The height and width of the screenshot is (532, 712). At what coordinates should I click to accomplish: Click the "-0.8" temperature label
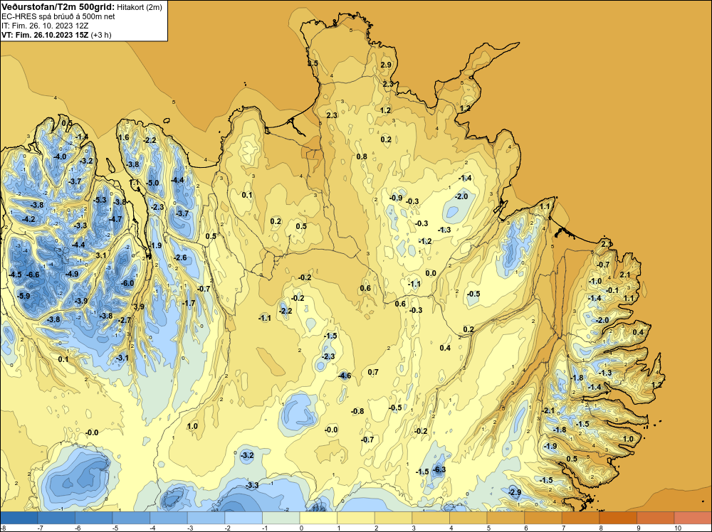357,411
